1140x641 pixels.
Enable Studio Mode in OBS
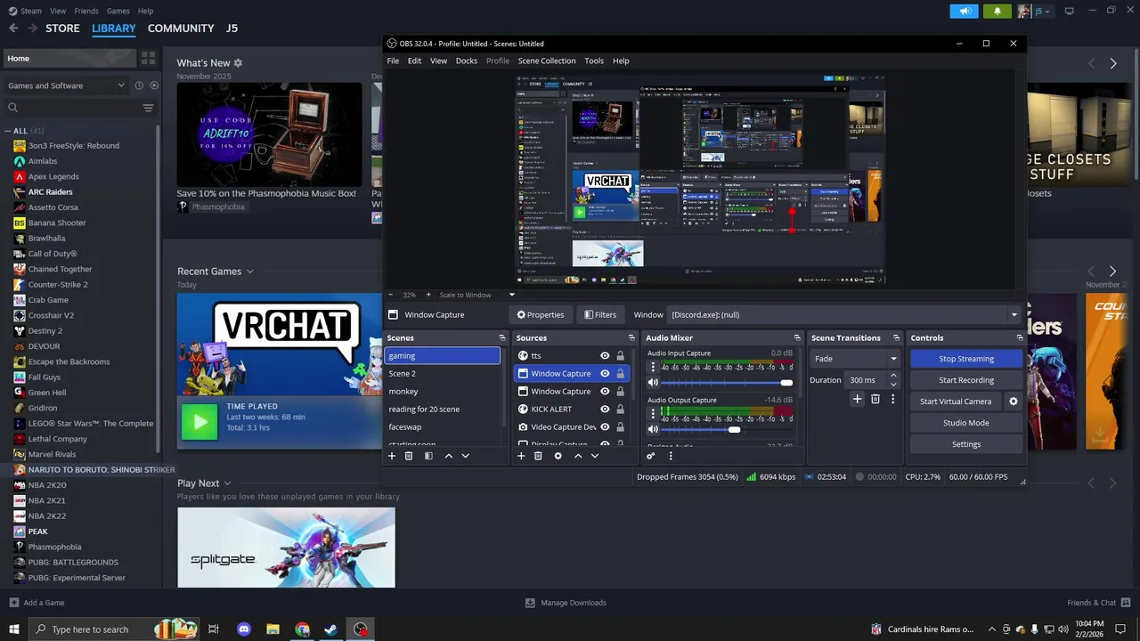tap(966, 423)
